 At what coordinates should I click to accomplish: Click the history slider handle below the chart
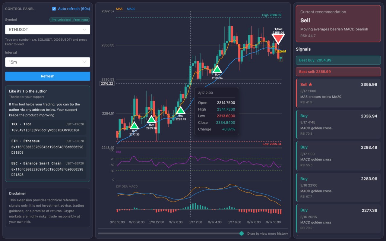click(x=242, y=233)
